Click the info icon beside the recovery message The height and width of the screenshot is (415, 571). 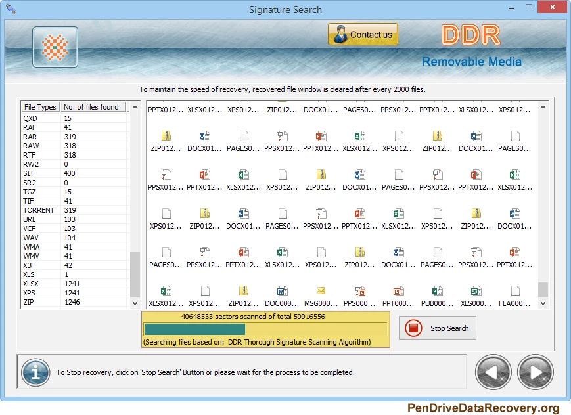(35, 372)
